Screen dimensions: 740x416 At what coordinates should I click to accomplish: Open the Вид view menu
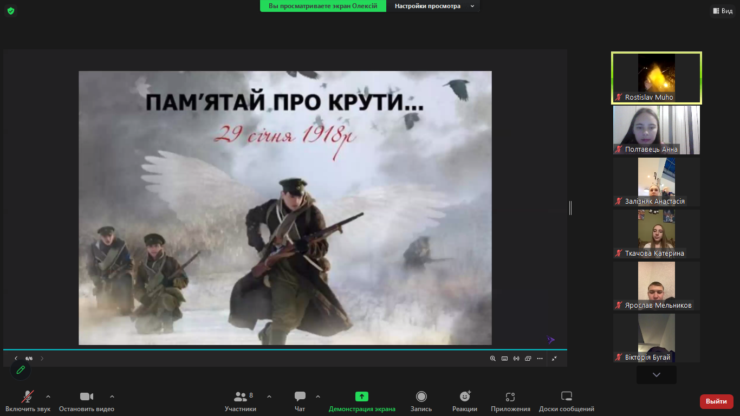click(723, 11)
